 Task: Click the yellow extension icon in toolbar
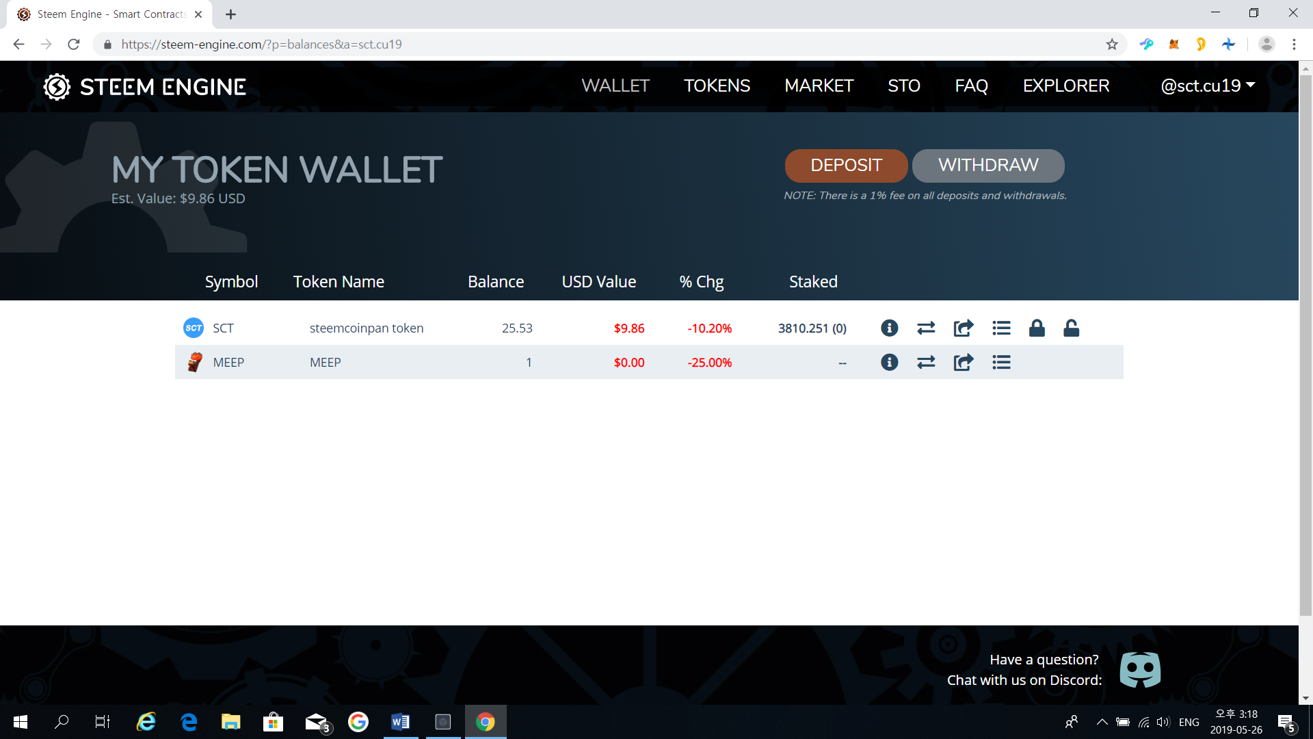coord(1201,44)
